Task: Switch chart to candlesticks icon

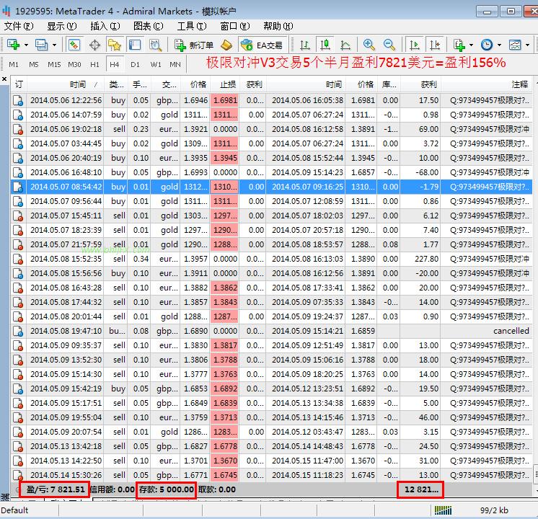Action: [325, 45]
